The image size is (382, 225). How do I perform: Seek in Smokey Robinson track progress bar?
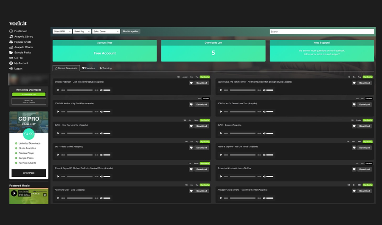pyautogui.click(x=80, y=90)
